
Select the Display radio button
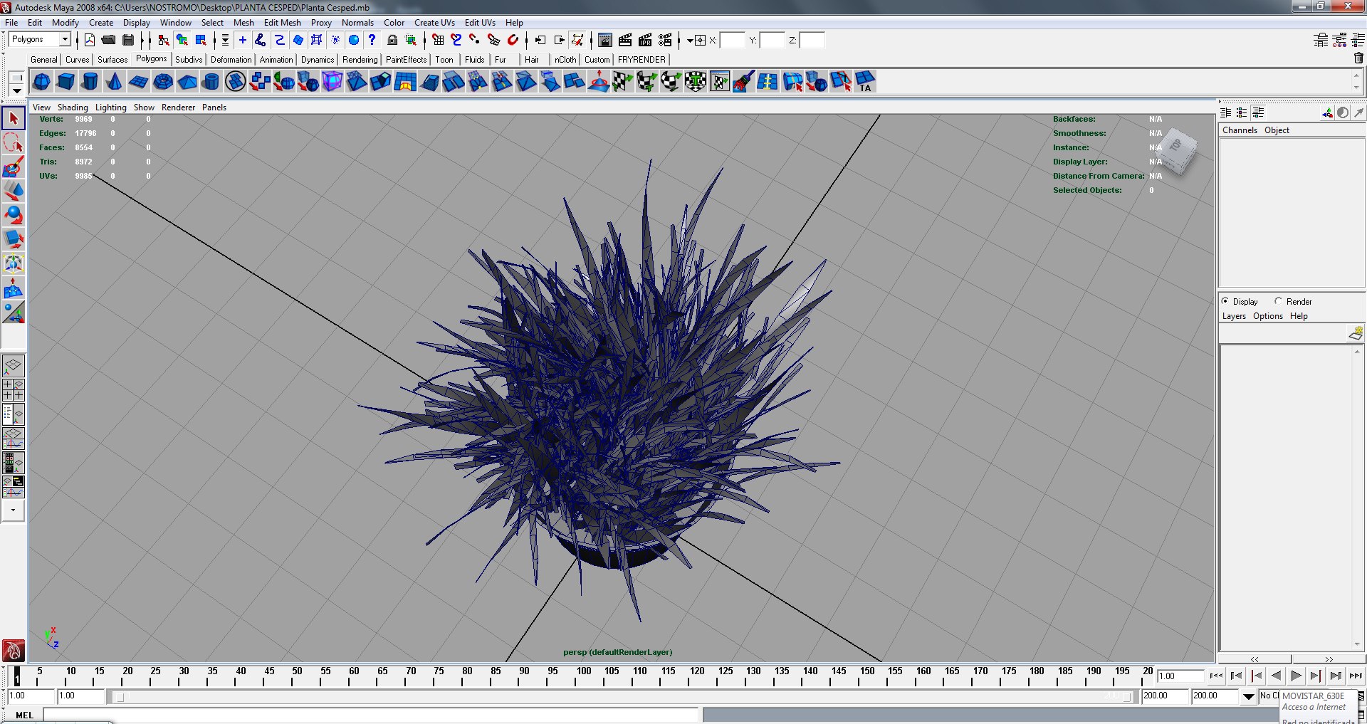1225,301
